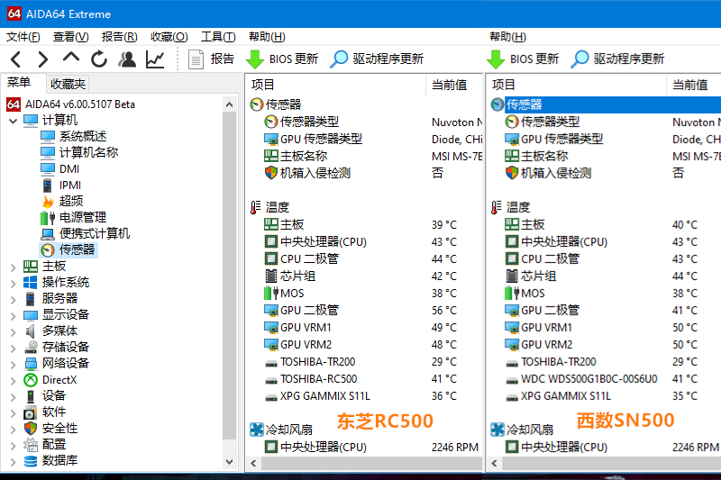Open the left 帮助(H) menu
The width and height of the screenshot is (721, 480).
pos(267,37)
